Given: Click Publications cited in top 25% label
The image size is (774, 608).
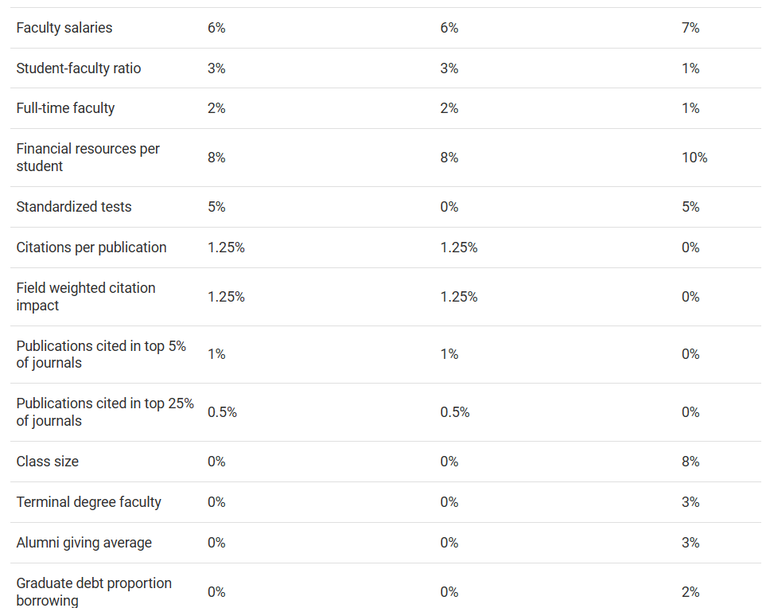Looking at the screenshot, I should pyautogui.click(x=105, y=412).
